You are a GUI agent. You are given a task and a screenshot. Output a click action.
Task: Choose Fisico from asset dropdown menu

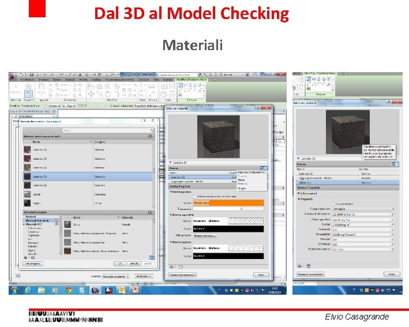click(241, 180)
